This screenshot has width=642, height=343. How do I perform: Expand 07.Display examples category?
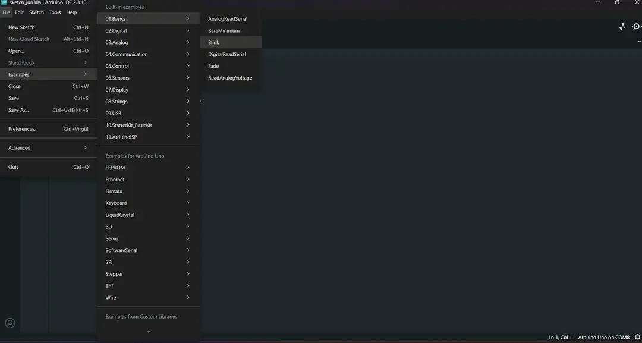[149, 90]
